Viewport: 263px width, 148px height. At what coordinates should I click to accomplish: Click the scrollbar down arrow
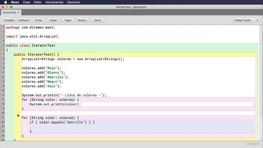pos(261,139)
